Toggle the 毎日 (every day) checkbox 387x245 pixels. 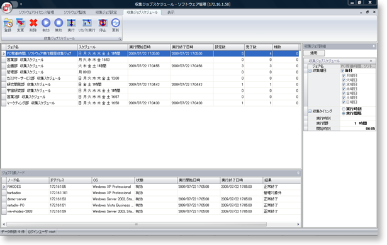click(342, 71)
